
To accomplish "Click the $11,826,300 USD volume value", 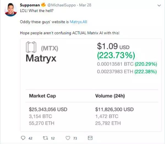I will tap(114, 109).
